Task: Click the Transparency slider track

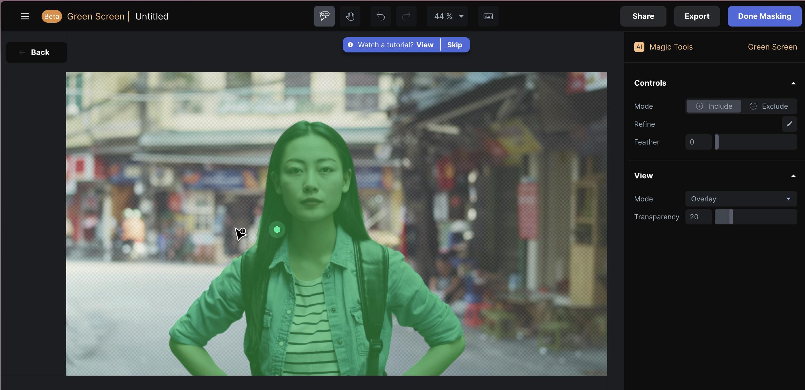Action: (x=761, y=217)
